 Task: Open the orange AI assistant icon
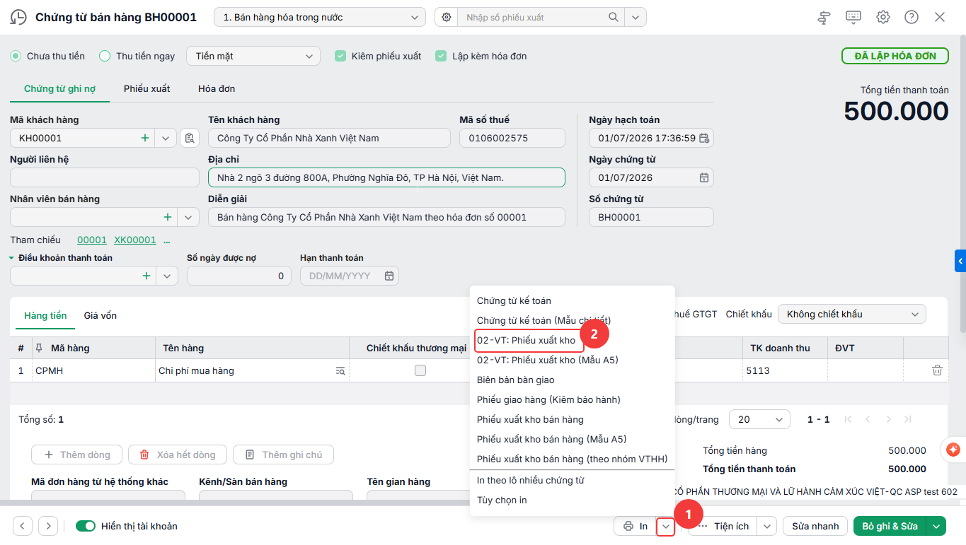[x=953, y=449]
